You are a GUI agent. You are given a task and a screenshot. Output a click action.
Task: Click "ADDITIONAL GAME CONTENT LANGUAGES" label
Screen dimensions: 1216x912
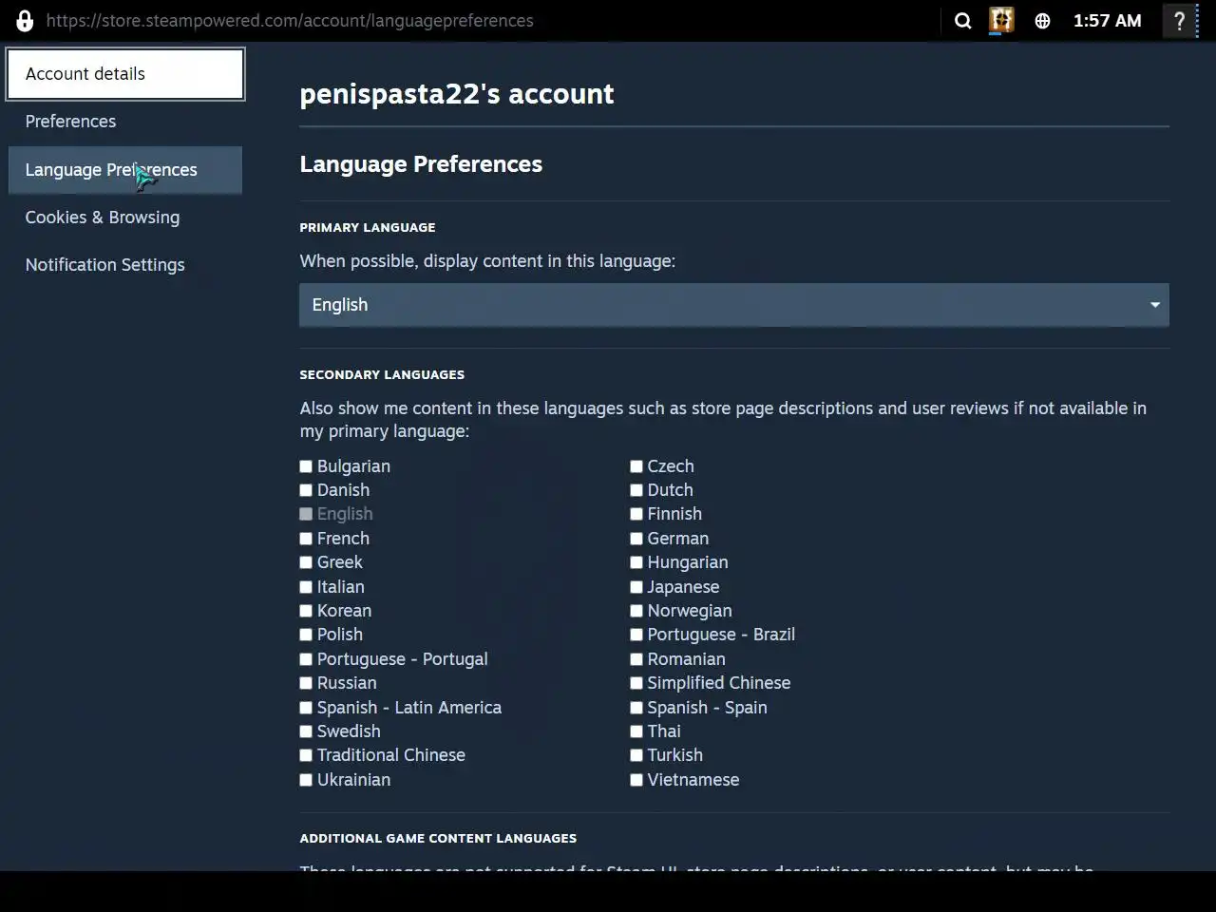[x=438, y=838]
